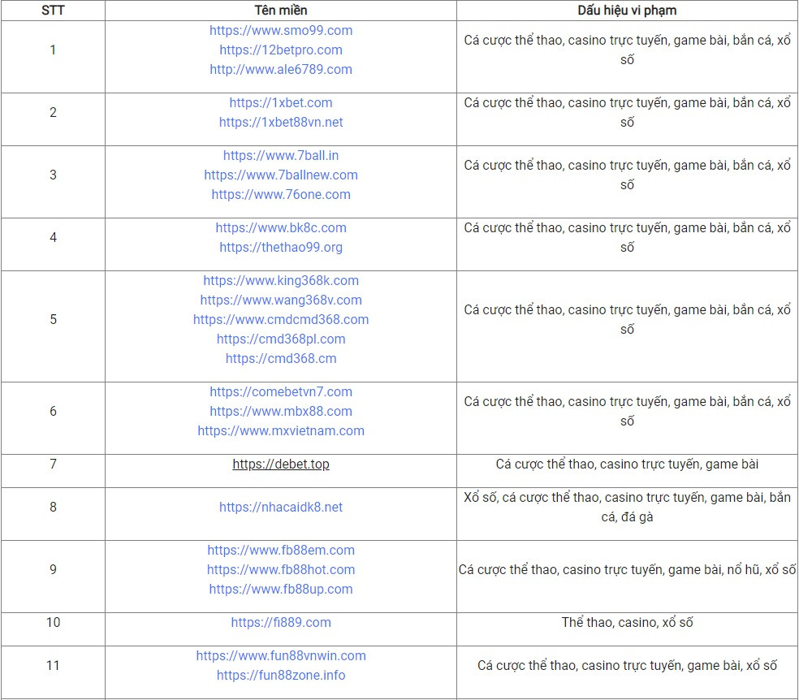Viewport: 799px width, 700px height.
Task: Click the https://www.king368k.com link
Action: click(x=281, y=281)
